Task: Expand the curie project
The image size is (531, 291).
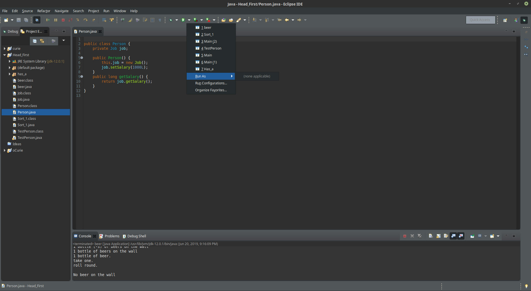Action: (x=4, y=49)
